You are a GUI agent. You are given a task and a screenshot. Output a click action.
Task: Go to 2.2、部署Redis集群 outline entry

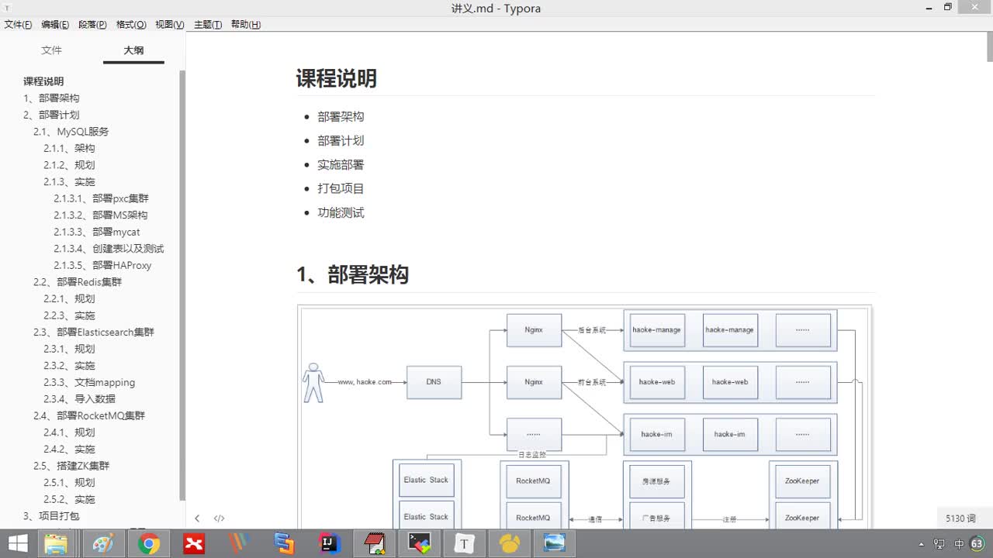coord(78,282)
